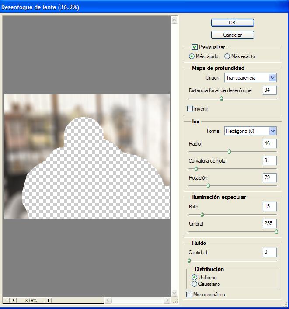Select the Uniforme distribution option

coord(195,278)
